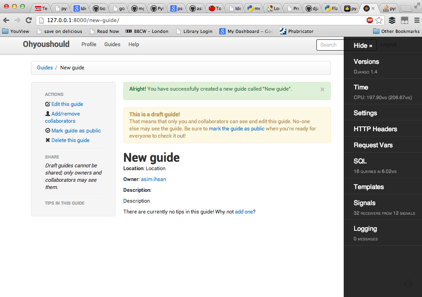Viewport: 422px width, 297px height.
Task: Open owner asim.ihsan profile link
Action: tap(153, 179)
